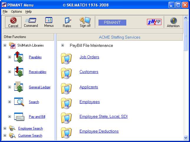Open the Receivables link
This screenshot has height=142, width=190.
[x=38, y=72]
